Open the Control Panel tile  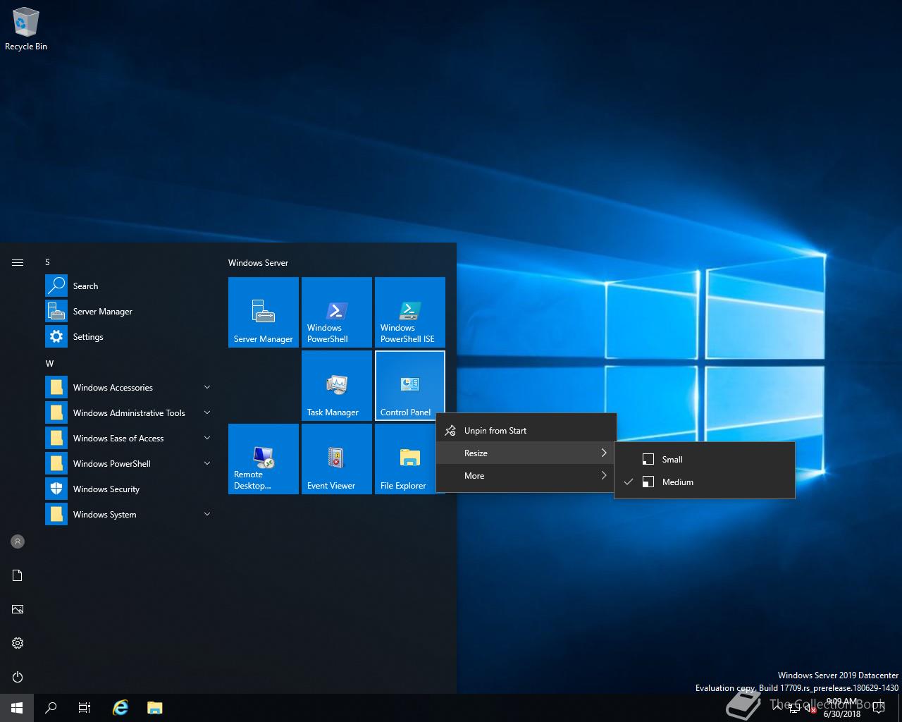tap(410, 386)
